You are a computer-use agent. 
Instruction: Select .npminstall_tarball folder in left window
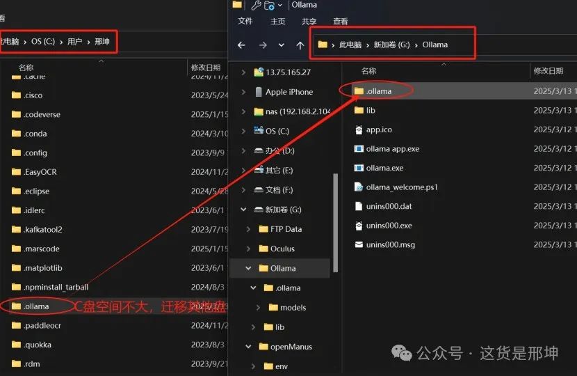[x=50, y=287]
